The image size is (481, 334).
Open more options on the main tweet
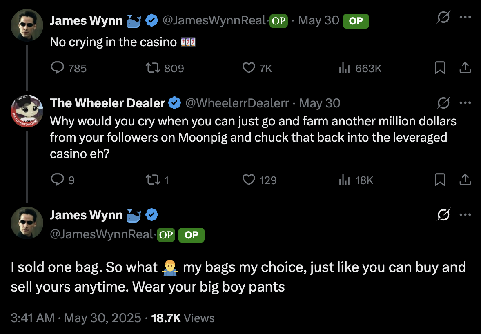point(465,214)
